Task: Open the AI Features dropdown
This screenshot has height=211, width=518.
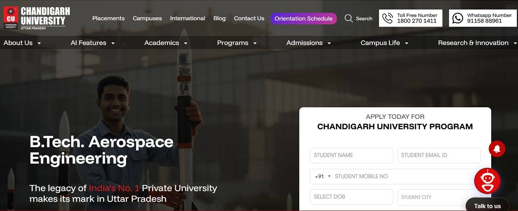Action: pyautogui.click(x=93, y=43)
